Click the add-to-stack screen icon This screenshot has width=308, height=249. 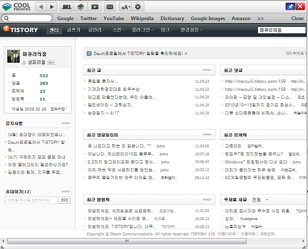67,7
